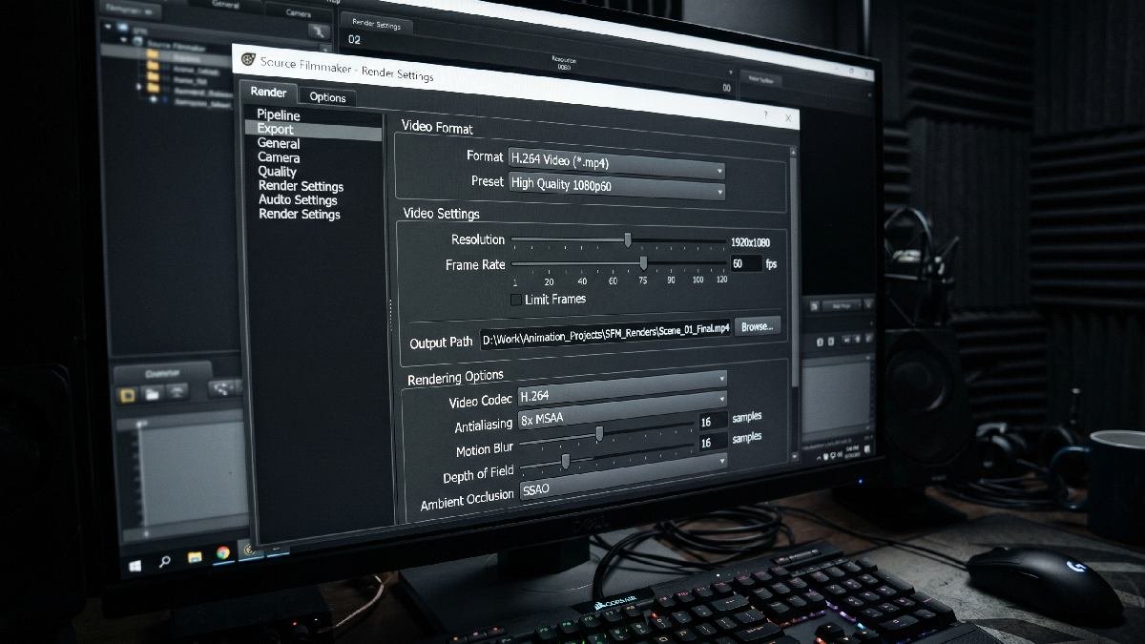Click the Resolution slider handle
This screenshot has width=1145, height=644.
click(628, 240)
